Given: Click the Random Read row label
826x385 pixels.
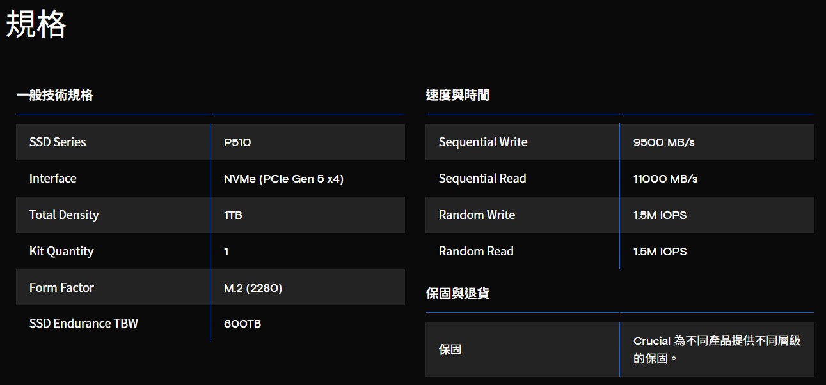Looking at the screenshot, I should (x=476, y=252).
